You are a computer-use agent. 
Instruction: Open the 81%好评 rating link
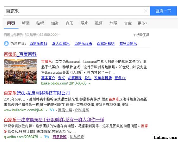tap(77, 137)
